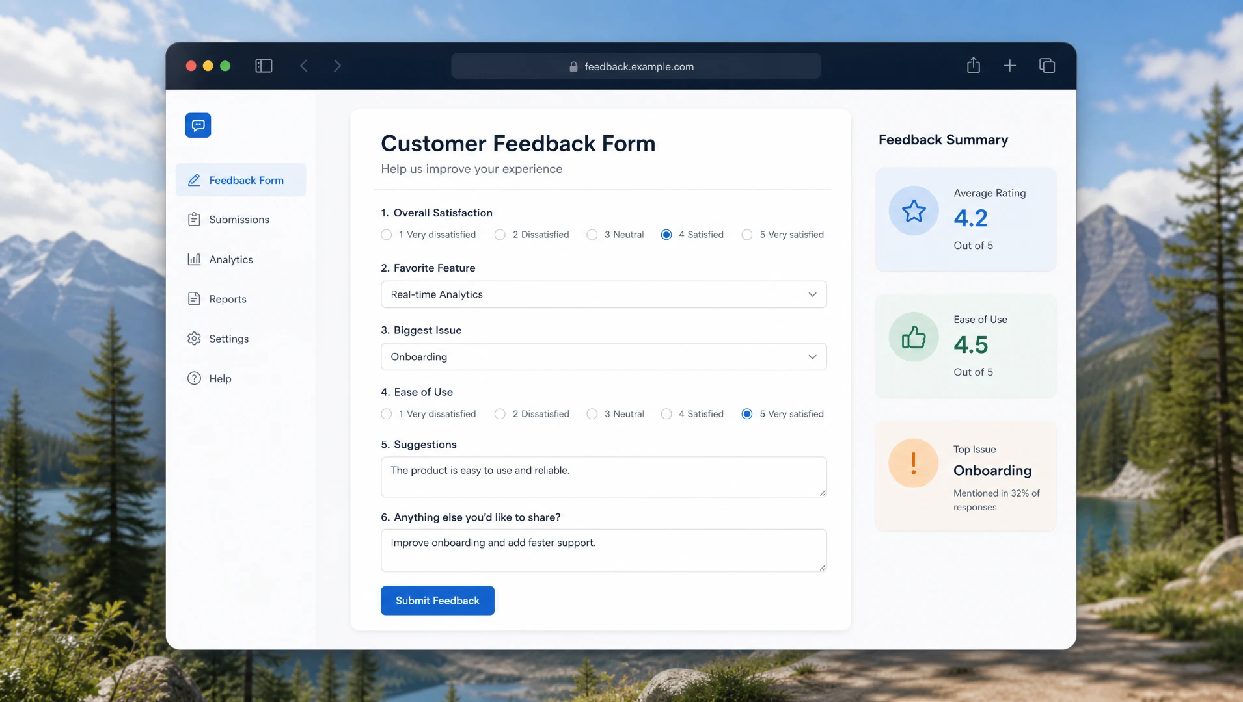Go to Analytics in the sidebar
Screen dimensions: 1243x702
coord(240,259)
